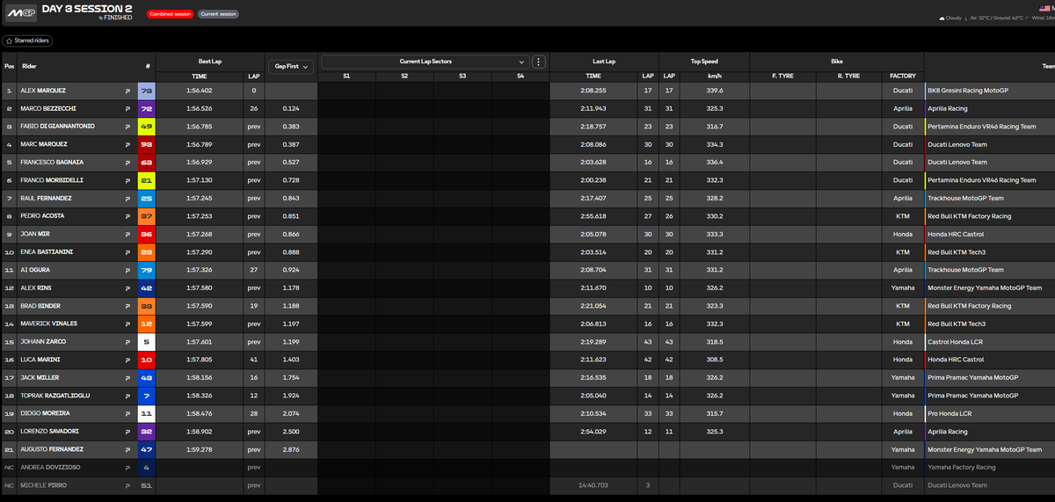
Task: Click the pit icon for Maverick Vinales
Action: [127, 324]
